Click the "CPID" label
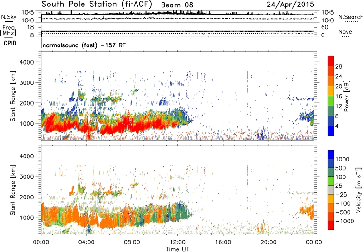 pos(10,43)
